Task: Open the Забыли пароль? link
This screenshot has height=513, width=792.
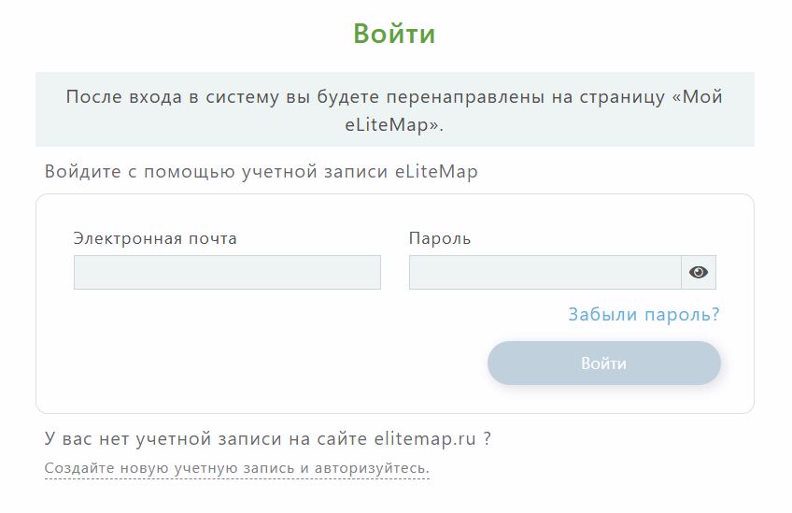Action: [643, 315]
